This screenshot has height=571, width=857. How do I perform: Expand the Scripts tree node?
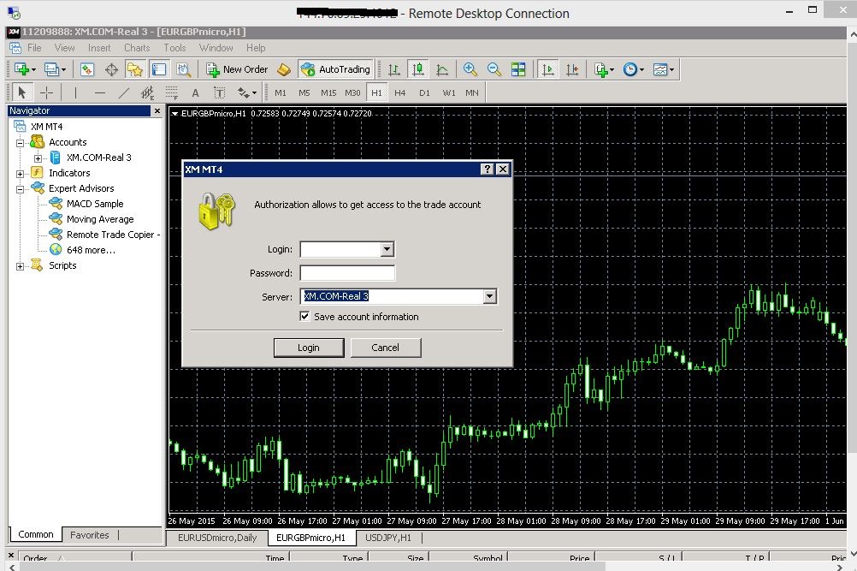(21, 267)
